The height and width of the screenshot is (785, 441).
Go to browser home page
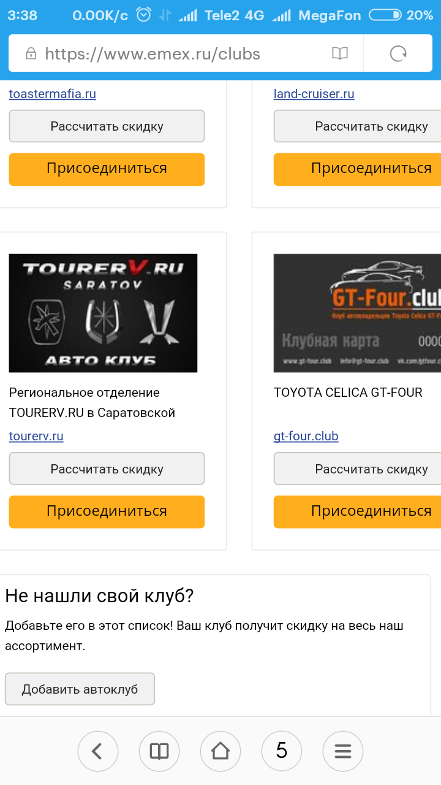point(221,751)
